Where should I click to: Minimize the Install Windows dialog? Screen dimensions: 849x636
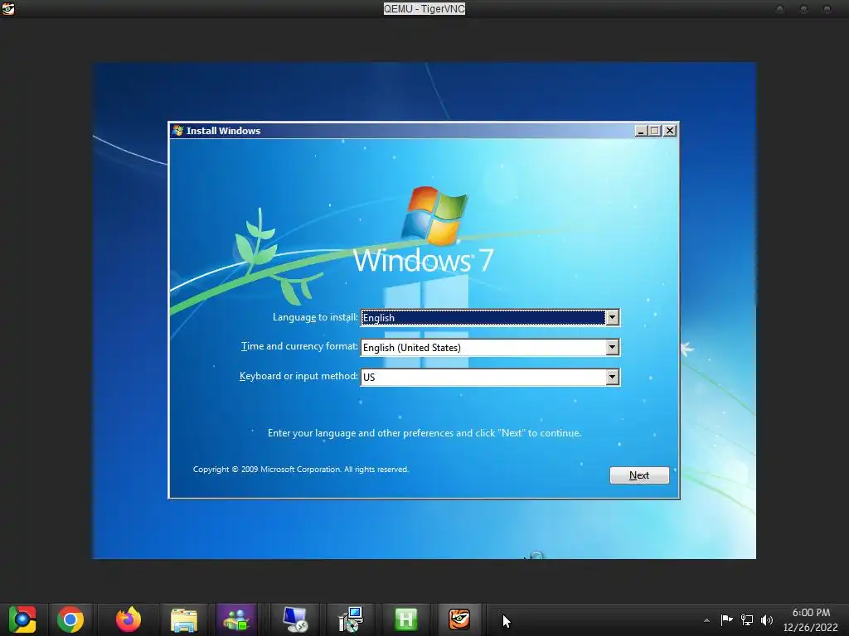(x=641, y=131)
